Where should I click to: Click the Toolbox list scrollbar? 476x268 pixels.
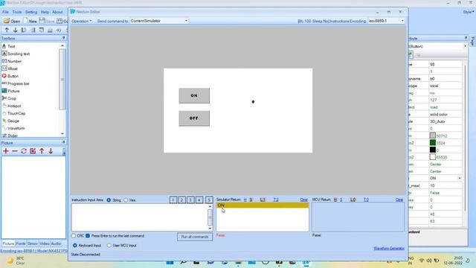click(x=62, y=80)
